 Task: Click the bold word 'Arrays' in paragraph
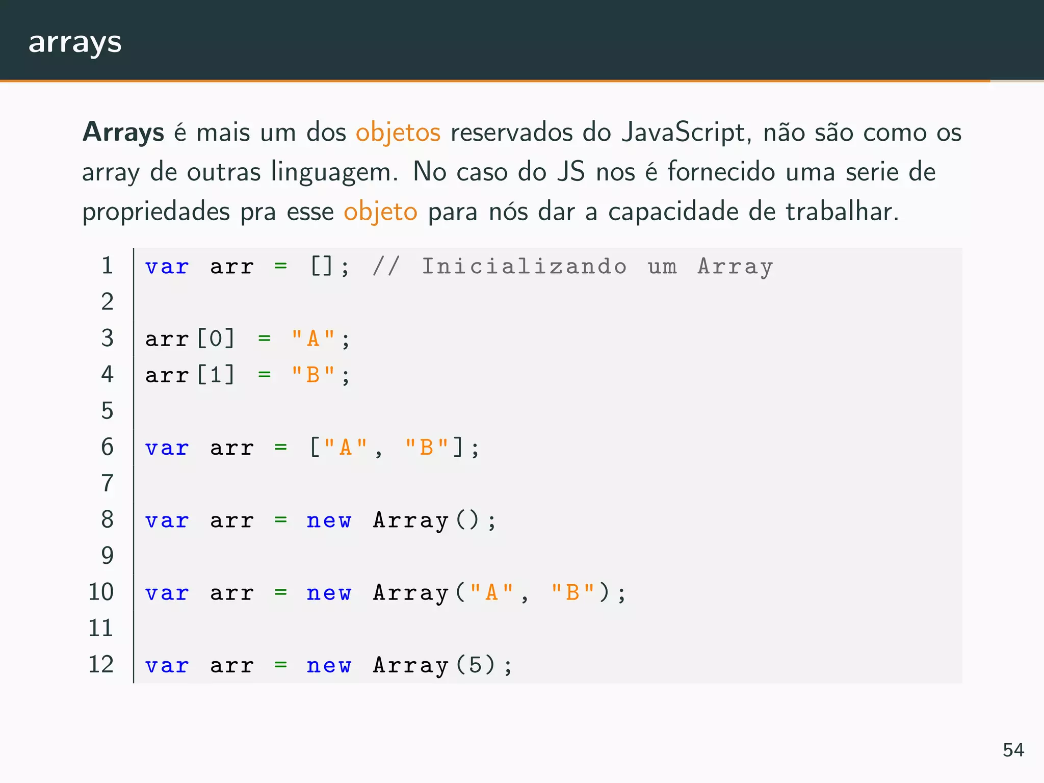point(123,133)
